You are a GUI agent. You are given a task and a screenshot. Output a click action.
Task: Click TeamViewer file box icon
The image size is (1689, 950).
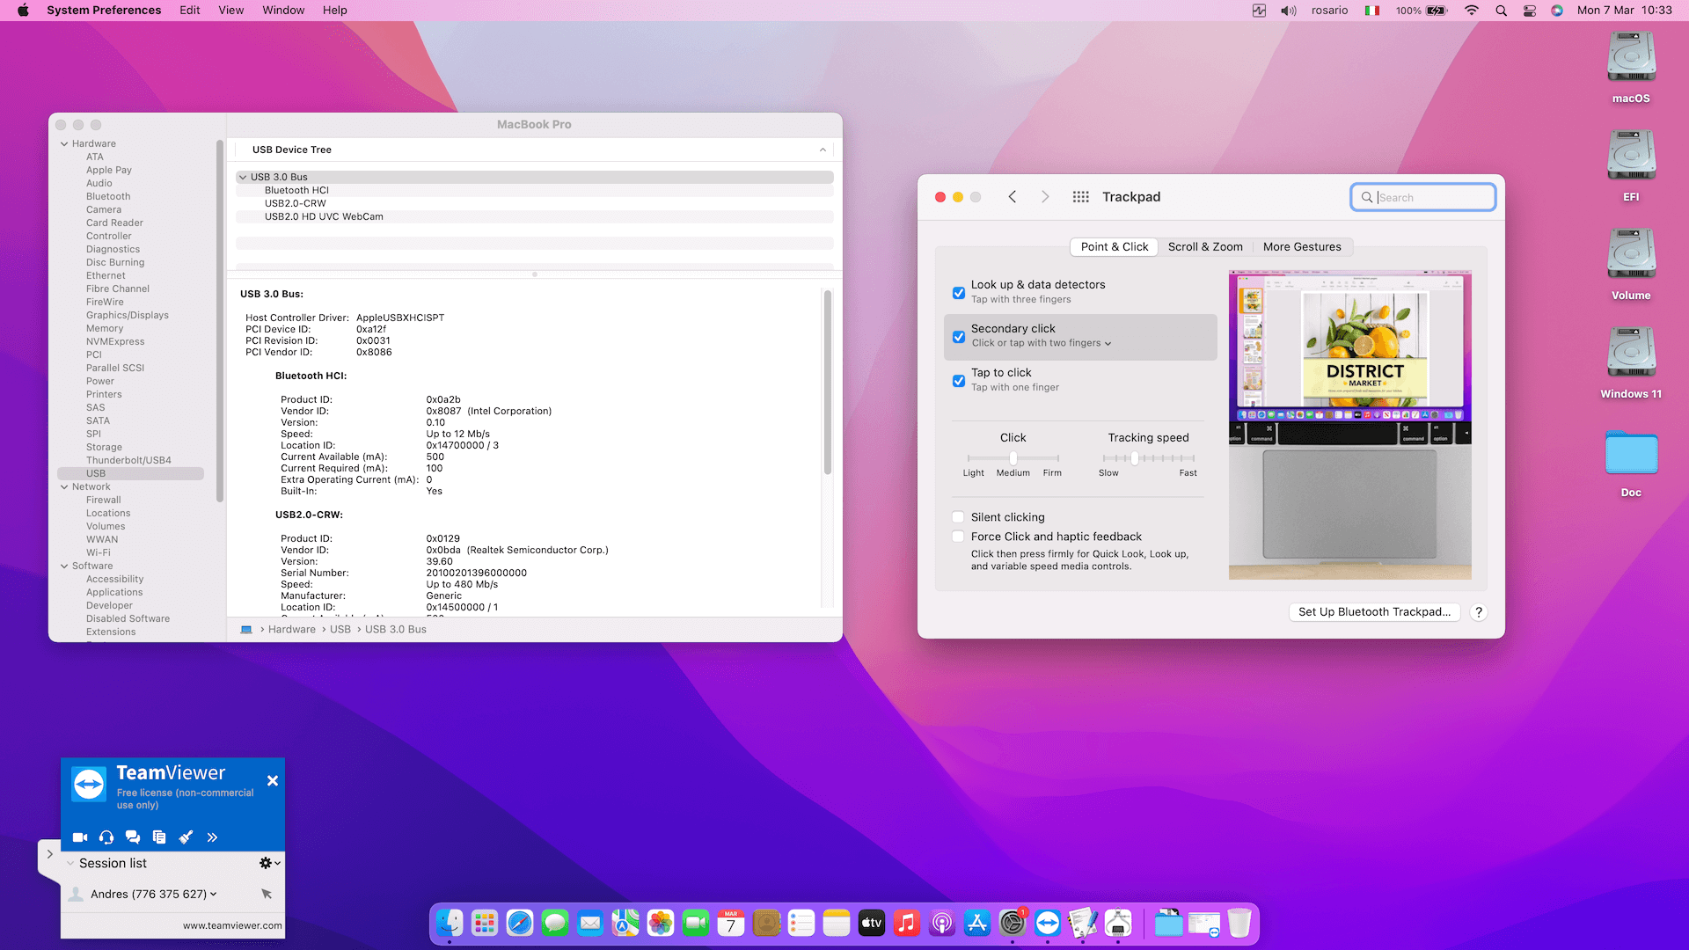pos(159,837)
